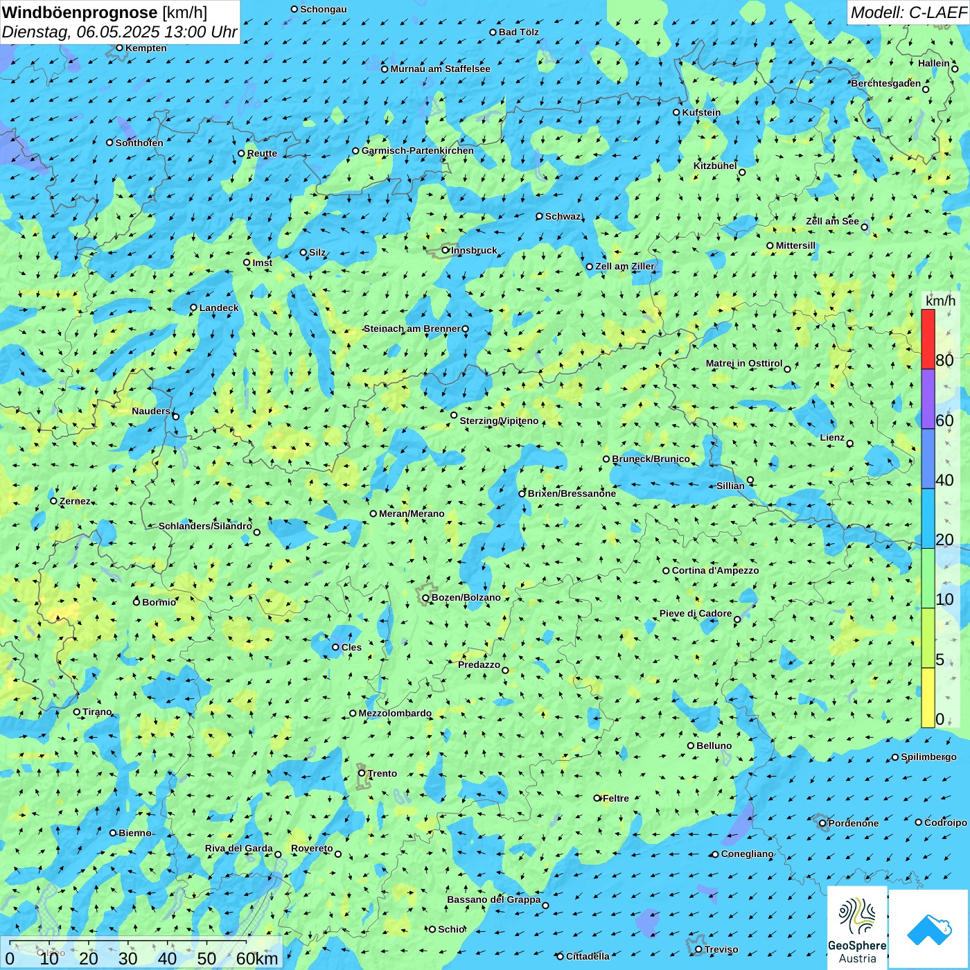Select the Schlanders/Silandro label
The height and width of the screenshot is (970, 970).
point(205,526)
